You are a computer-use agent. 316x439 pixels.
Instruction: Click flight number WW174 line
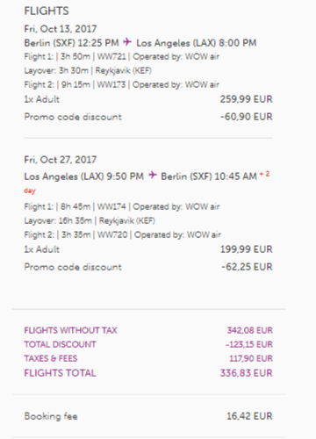click(x=122, y=206)
